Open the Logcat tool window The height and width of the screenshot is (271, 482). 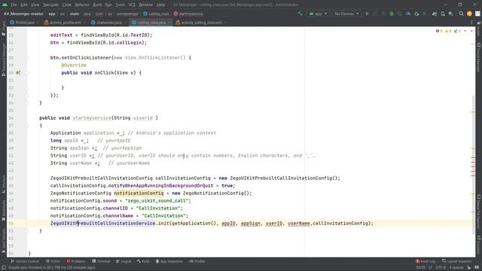tap(124, 261)
